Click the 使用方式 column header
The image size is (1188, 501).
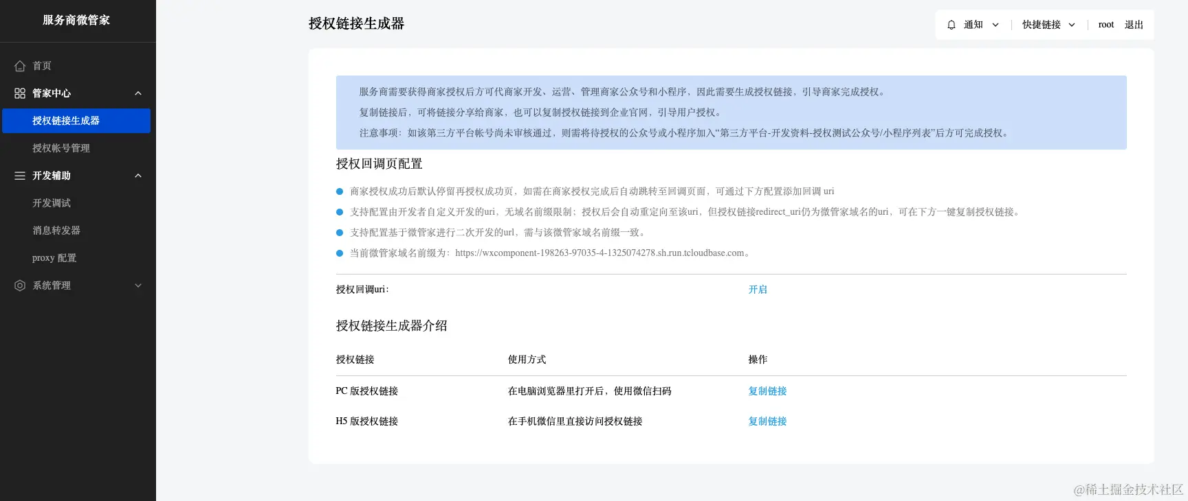point(527,360)
